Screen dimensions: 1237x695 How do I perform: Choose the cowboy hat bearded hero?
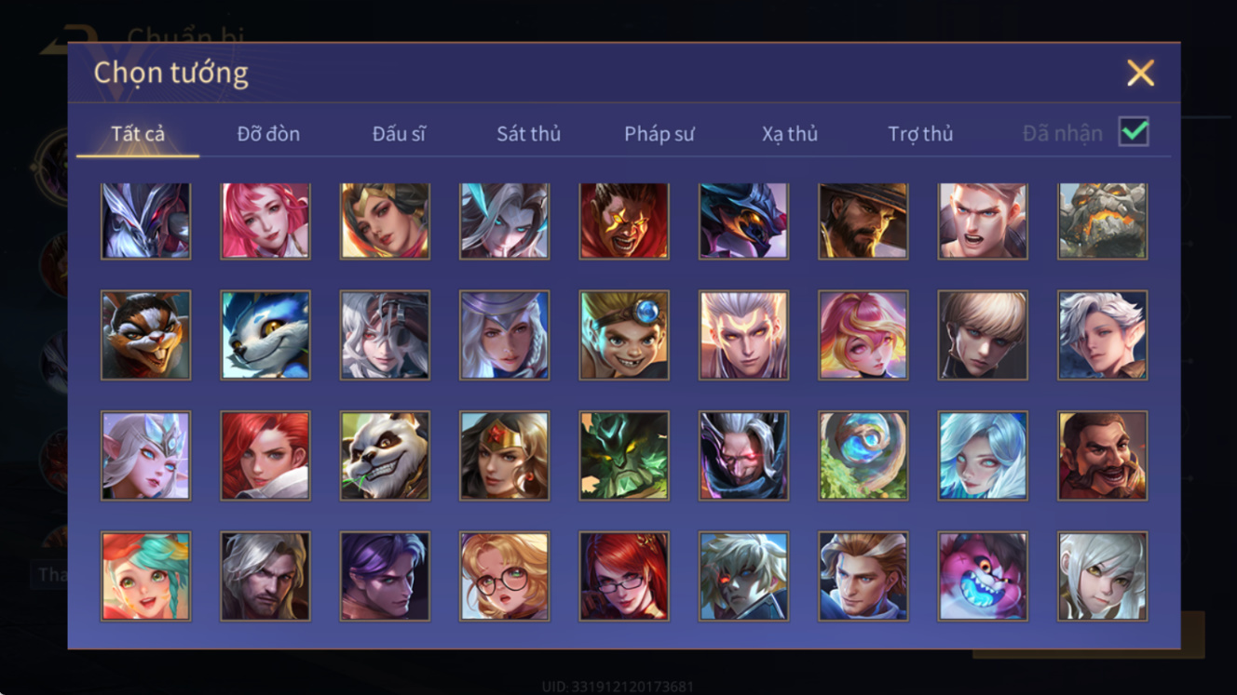(x=863, y=221)
